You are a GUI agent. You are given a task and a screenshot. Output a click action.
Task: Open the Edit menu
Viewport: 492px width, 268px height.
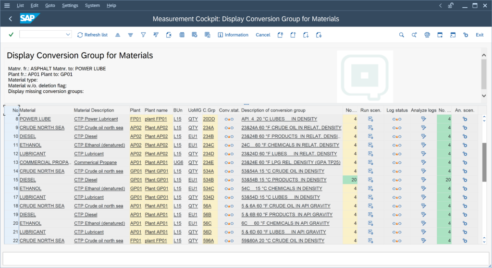pyautogui.click(x=34, y=5)
